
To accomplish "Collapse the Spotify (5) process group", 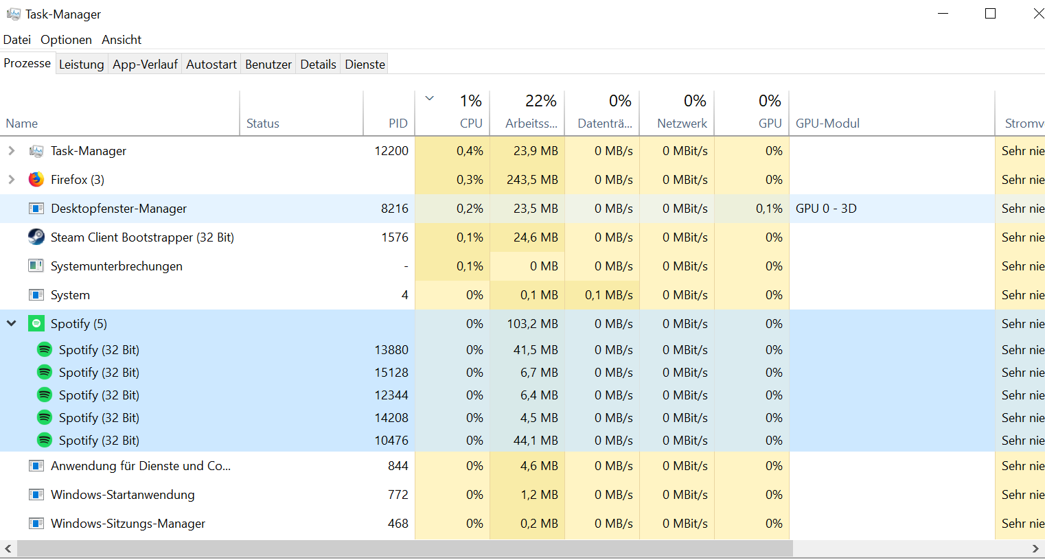I will (x=12, y=323).
